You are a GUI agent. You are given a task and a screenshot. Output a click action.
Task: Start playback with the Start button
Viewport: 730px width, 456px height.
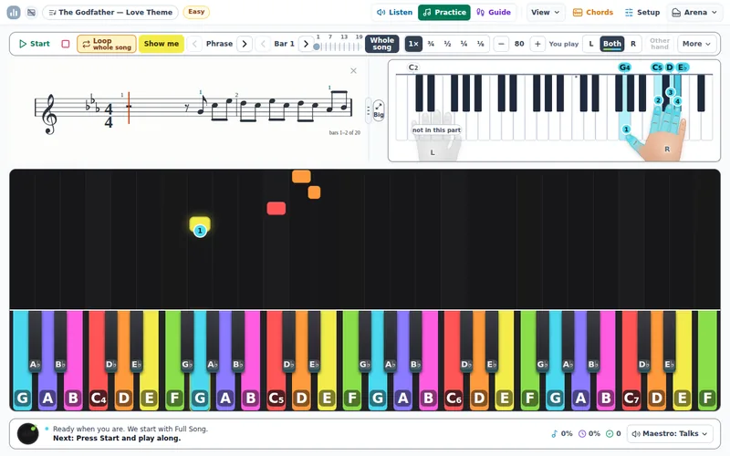pyautogui.click(x=34, y=44)
